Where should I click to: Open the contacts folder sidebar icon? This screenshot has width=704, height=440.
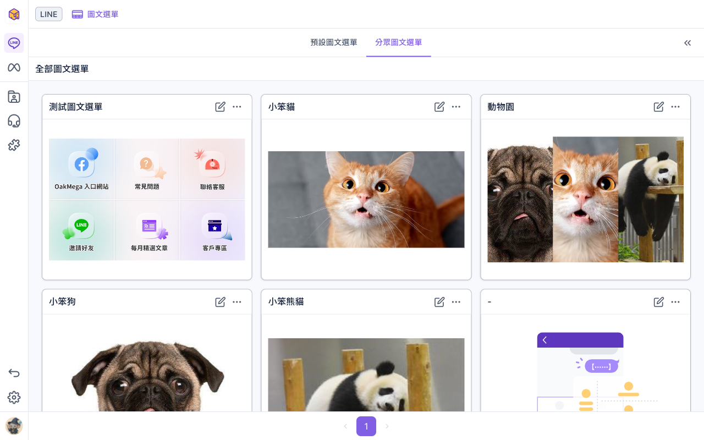[14, 97]
